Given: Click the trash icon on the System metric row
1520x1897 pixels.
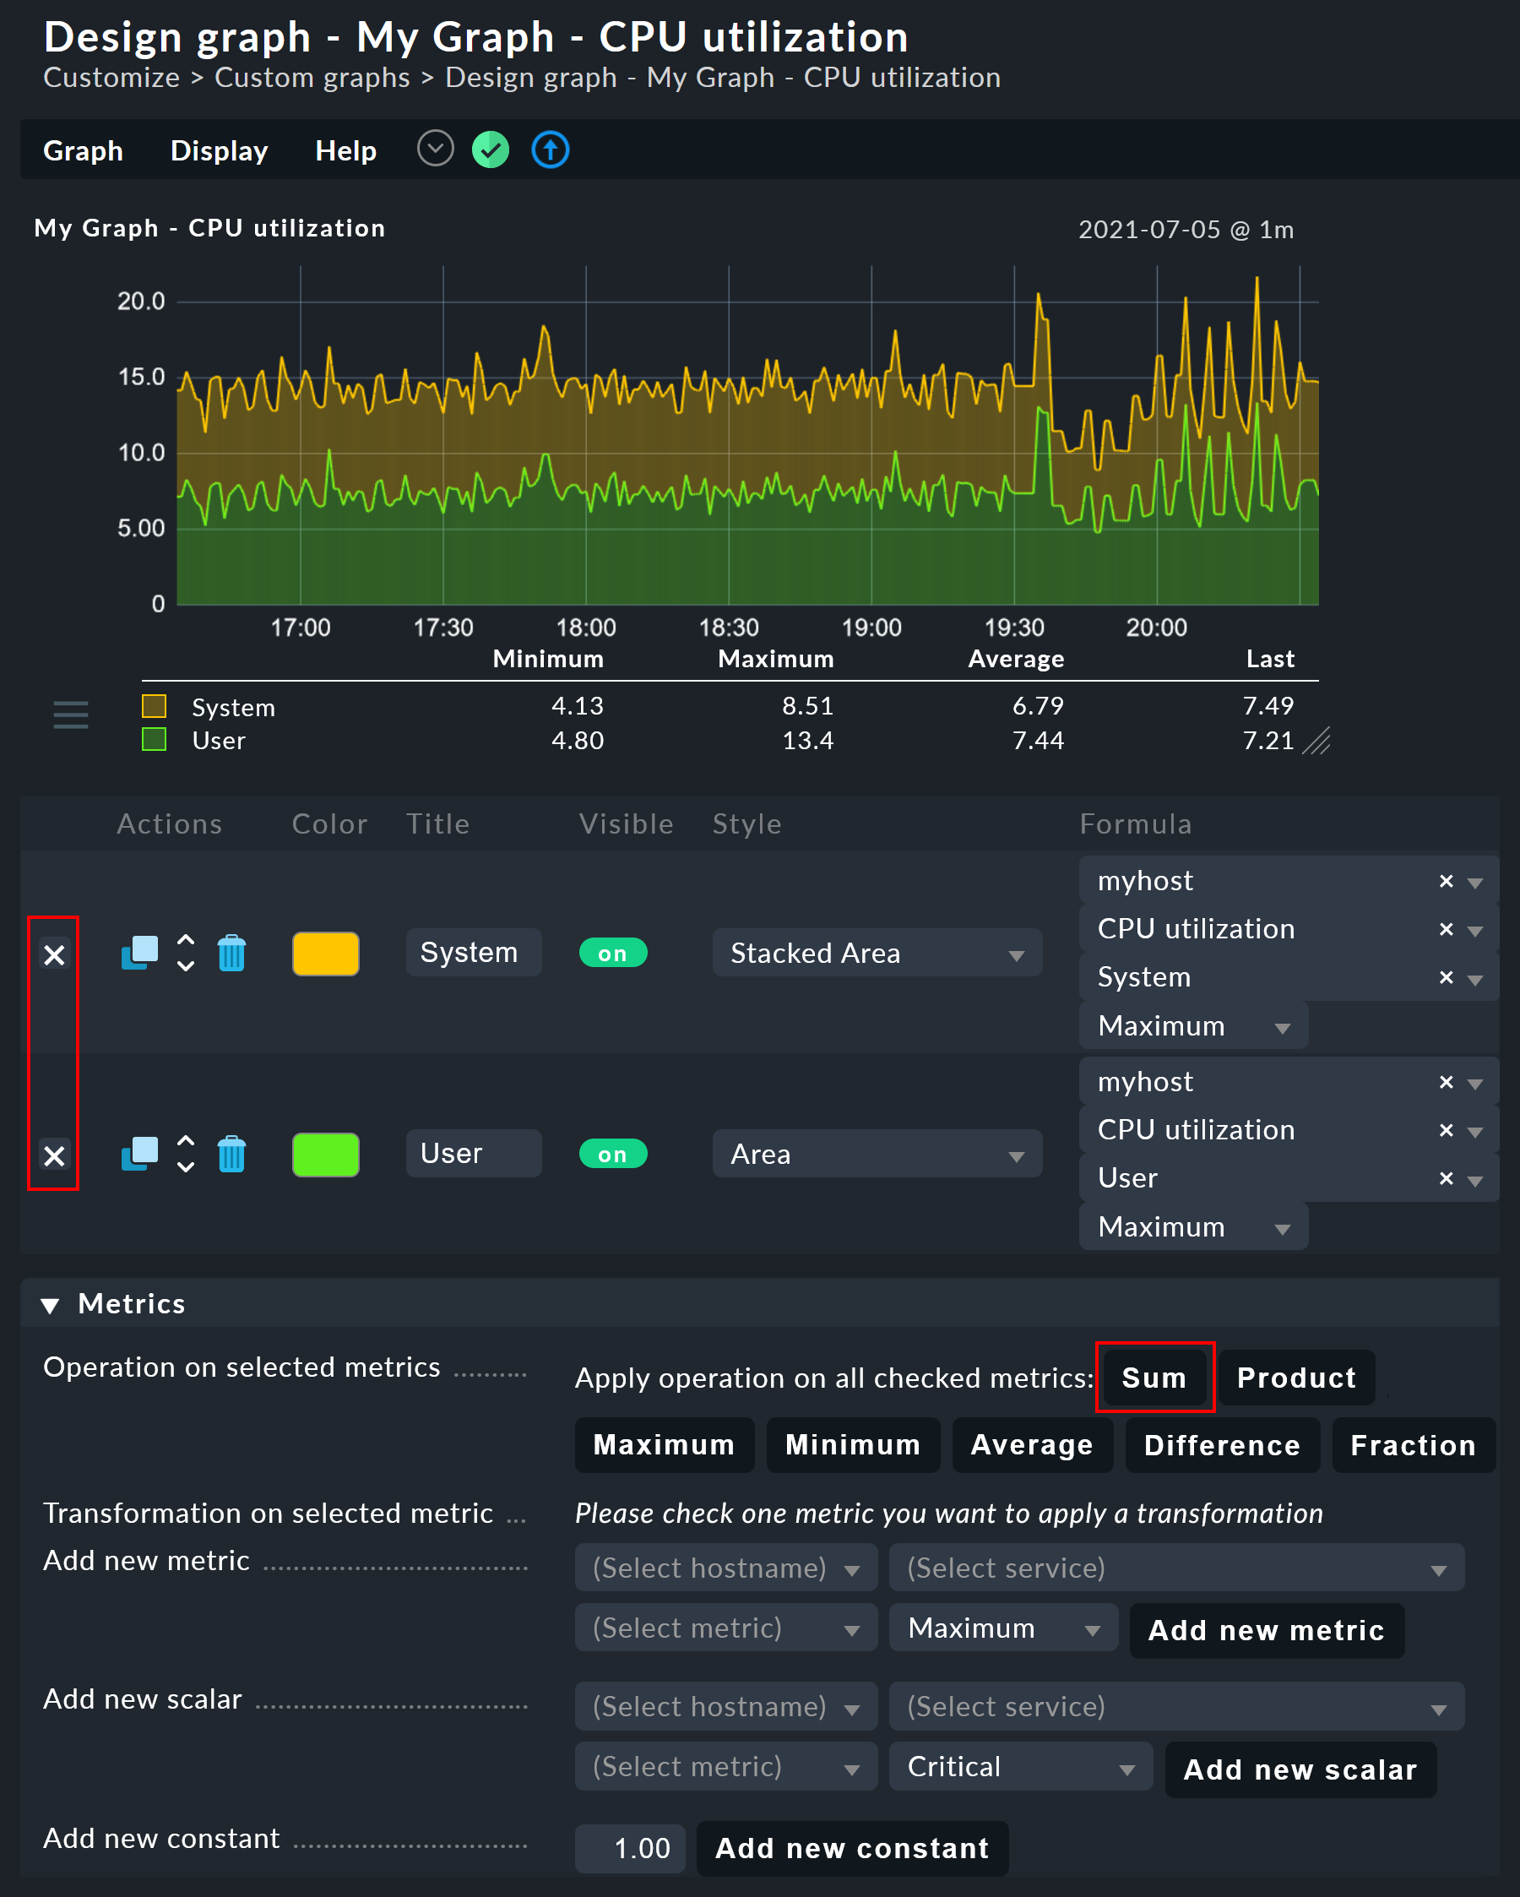Looking at the screenshot, I should 231,952.
